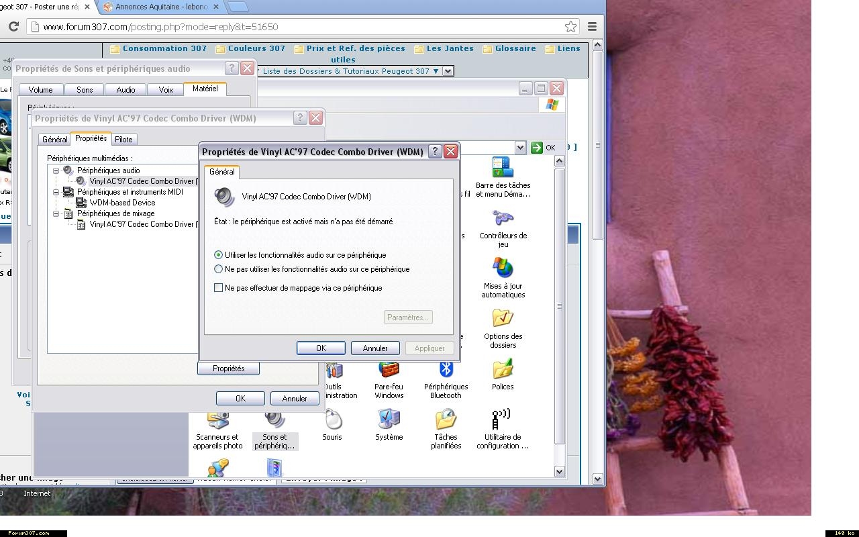Open Pare-feu Windows icon

point(389,370)
